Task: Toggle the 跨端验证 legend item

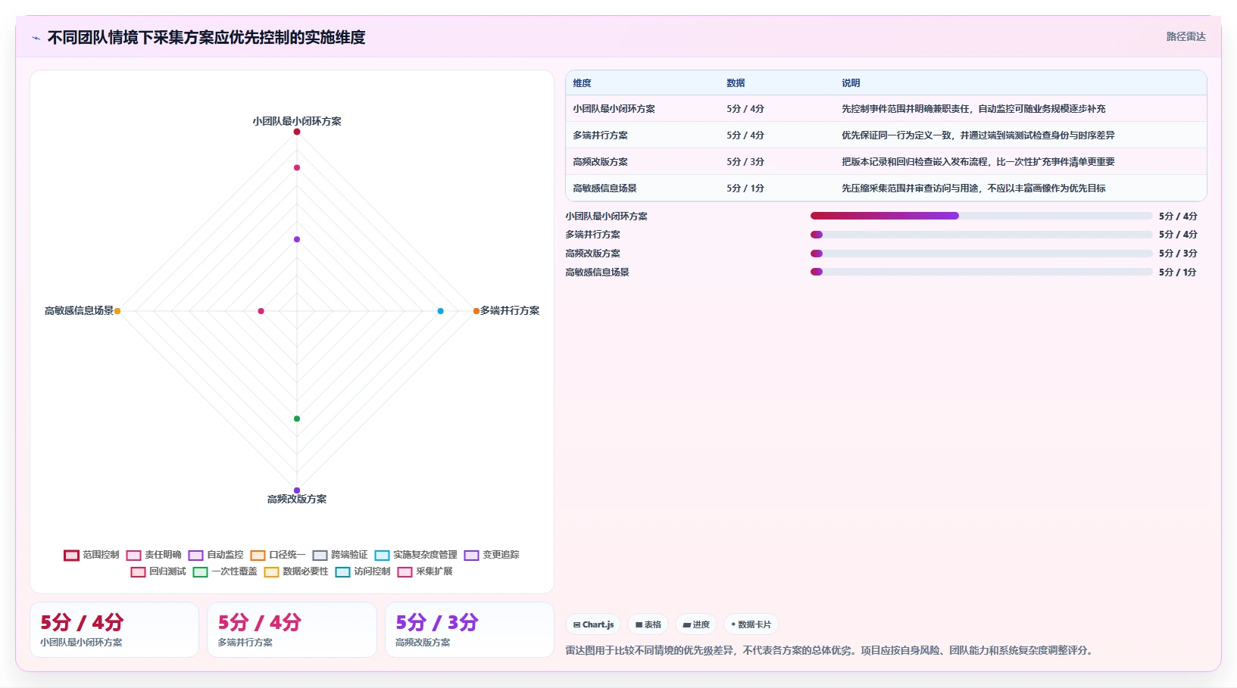Action: (x=340, y=555)
